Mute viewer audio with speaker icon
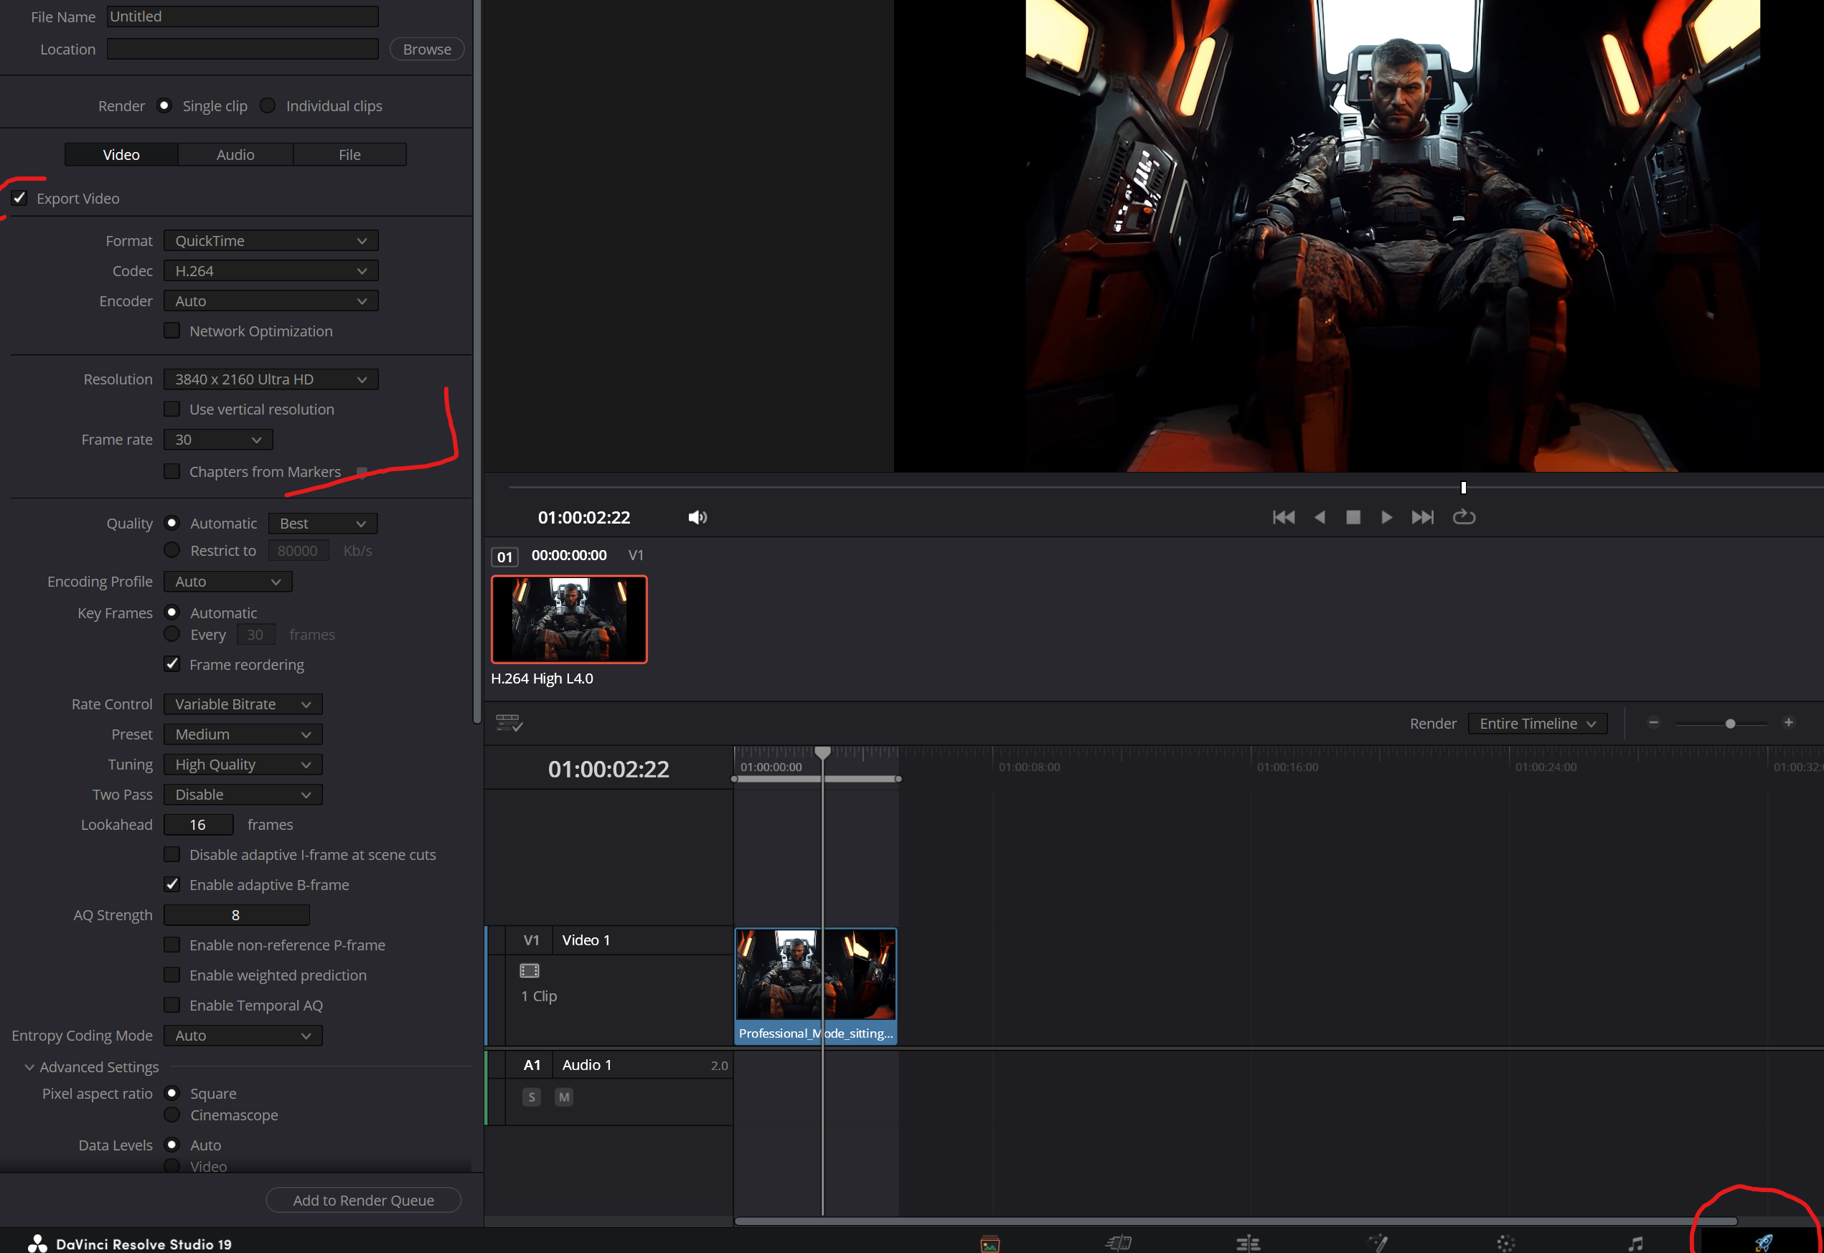The height and width of the screenshot is (1253, 1824). point(697,517)
